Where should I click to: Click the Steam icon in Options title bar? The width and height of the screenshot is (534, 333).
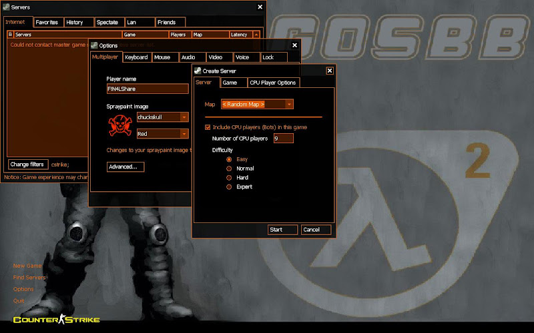coord(94,45)
